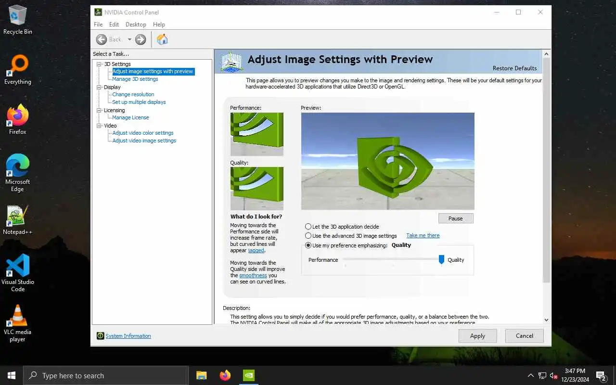Open the notification center icon
Screen dimensions: 616x385
pyautogui.click(x=601, y=375)
